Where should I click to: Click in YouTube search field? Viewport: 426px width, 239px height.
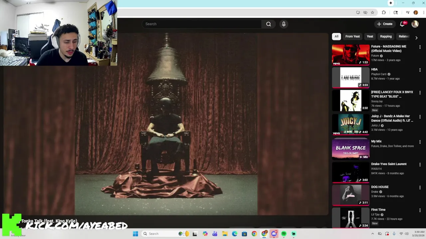[x=202, y=24]
